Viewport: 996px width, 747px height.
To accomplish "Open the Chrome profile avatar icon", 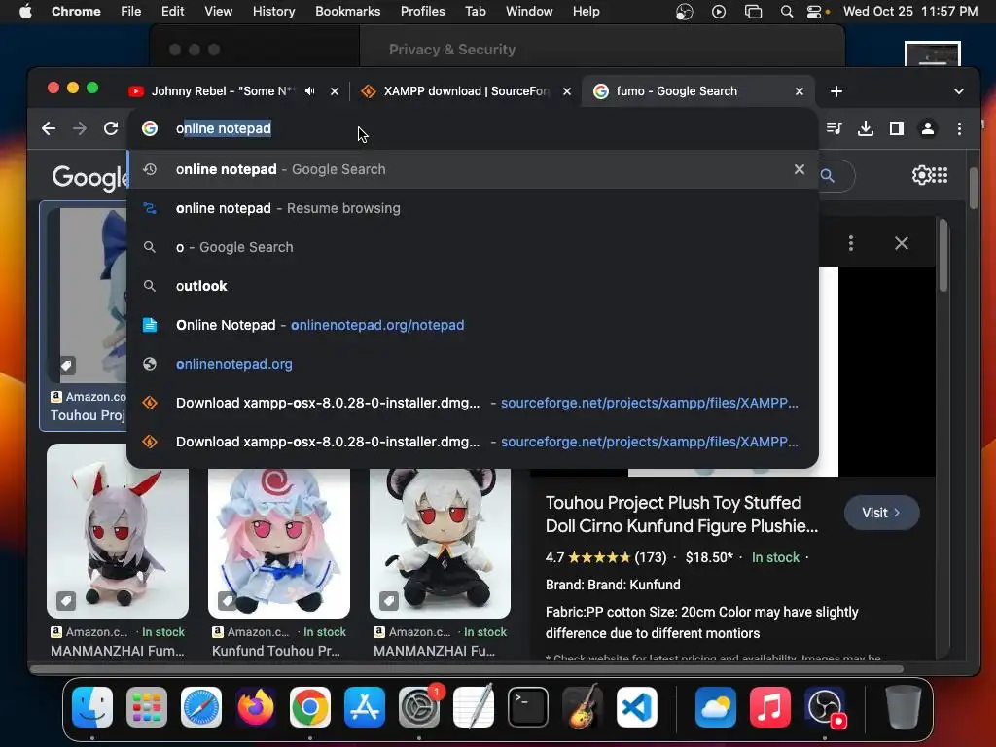I will pyautogui.click(x=927, y=129).
